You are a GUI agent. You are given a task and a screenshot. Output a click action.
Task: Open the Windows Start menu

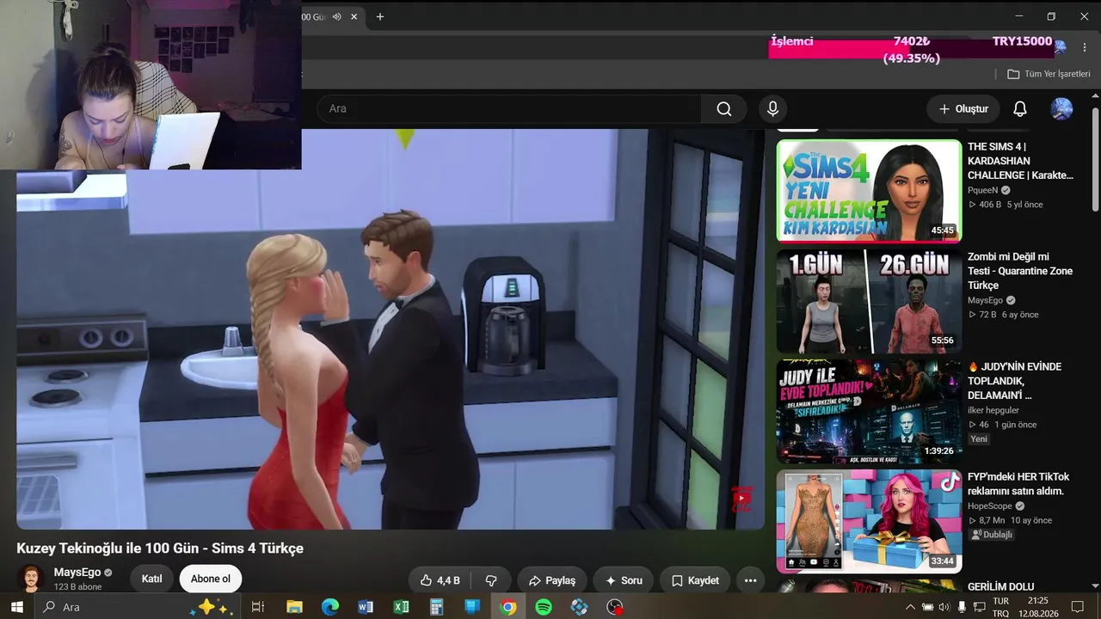[x=16, y=607]
